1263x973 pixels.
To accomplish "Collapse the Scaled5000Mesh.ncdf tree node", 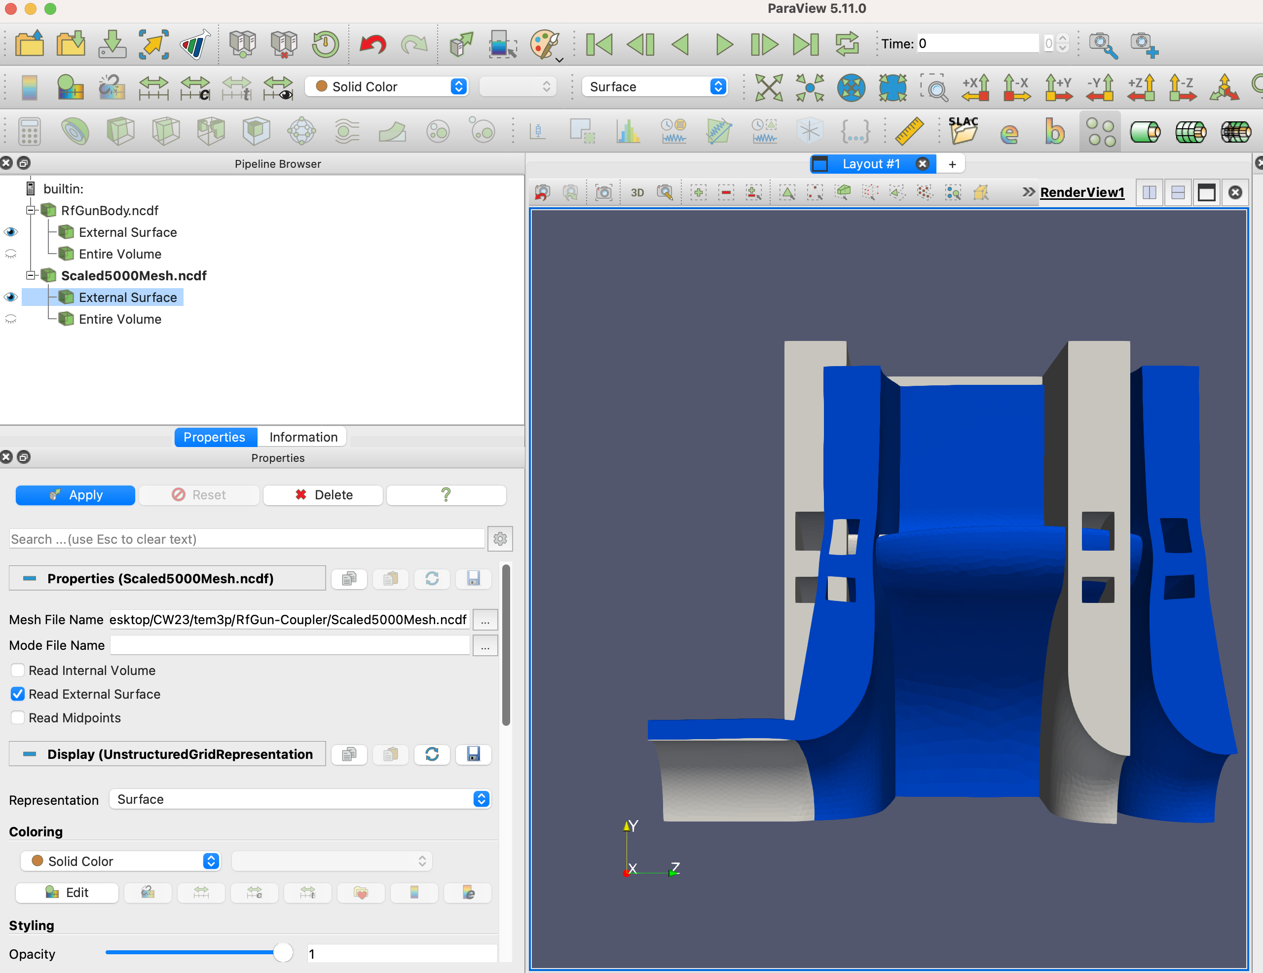I will (31, 275).
